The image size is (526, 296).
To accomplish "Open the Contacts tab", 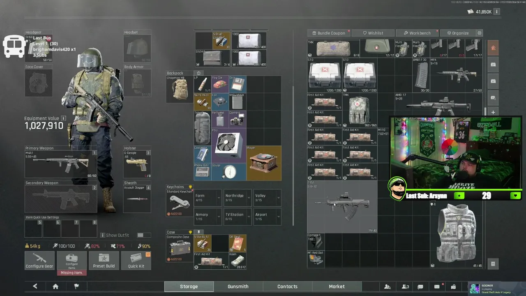I will tap(287, 287).
